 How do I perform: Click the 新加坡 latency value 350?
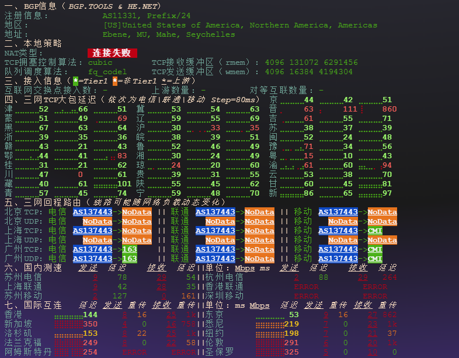click(x=90, y=324)
